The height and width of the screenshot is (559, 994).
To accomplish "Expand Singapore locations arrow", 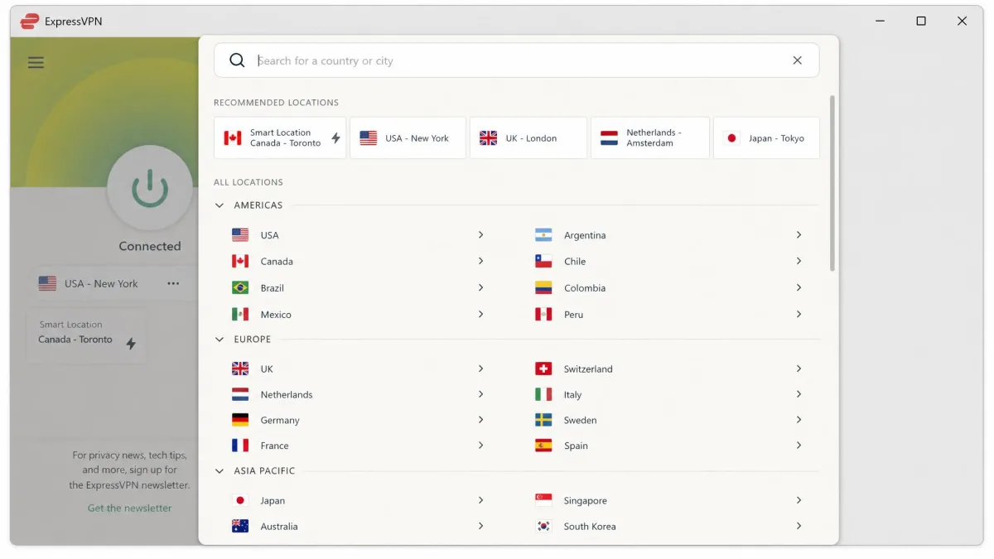I will [x=799, y=500].
